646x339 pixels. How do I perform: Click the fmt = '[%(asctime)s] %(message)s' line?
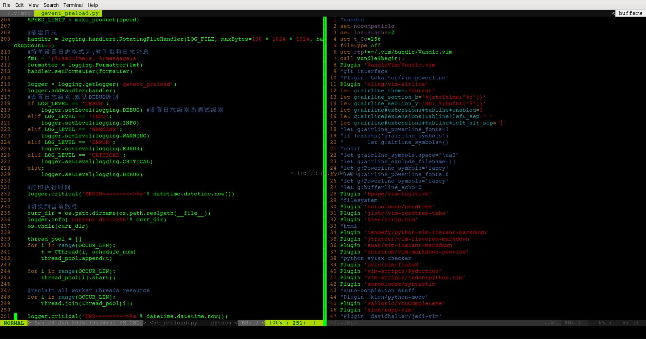(83, 58)
